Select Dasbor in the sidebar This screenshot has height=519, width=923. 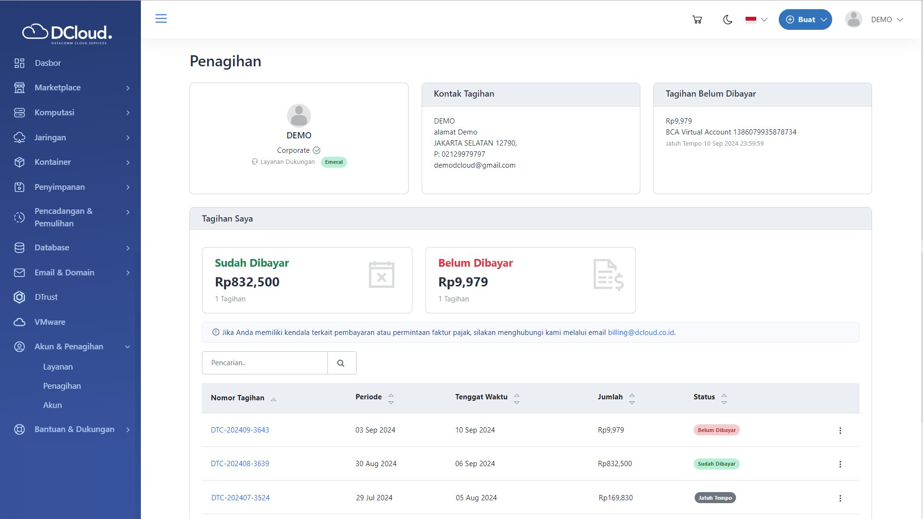[x=48, y=63]
